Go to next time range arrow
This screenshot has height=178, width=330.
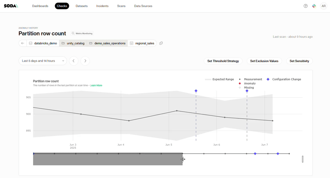point(85,61)
